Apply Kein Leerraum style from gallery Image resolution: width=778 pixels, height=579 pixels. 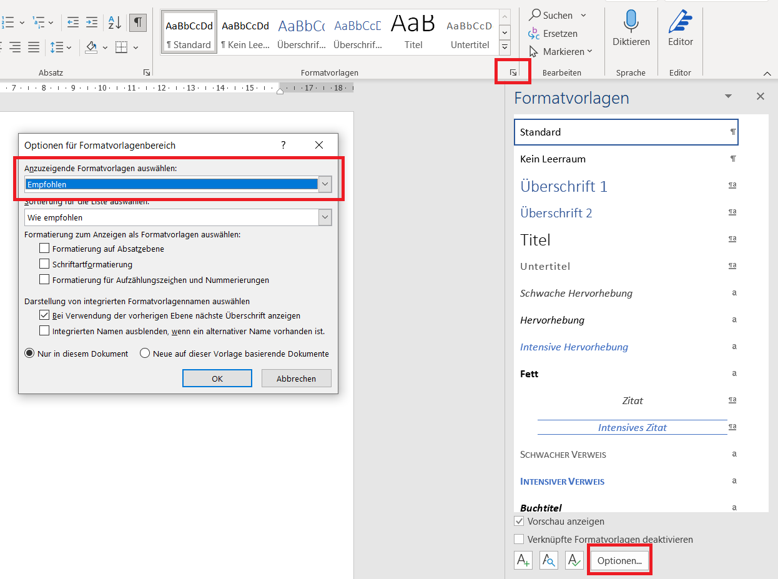coord(245,32)
